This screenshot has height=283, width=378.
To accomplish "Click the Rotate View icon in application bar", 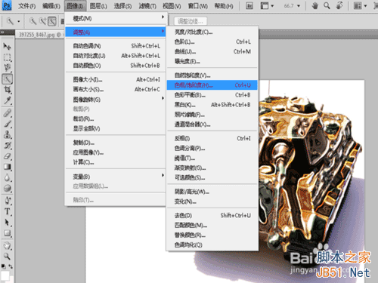I will (339, 5).
